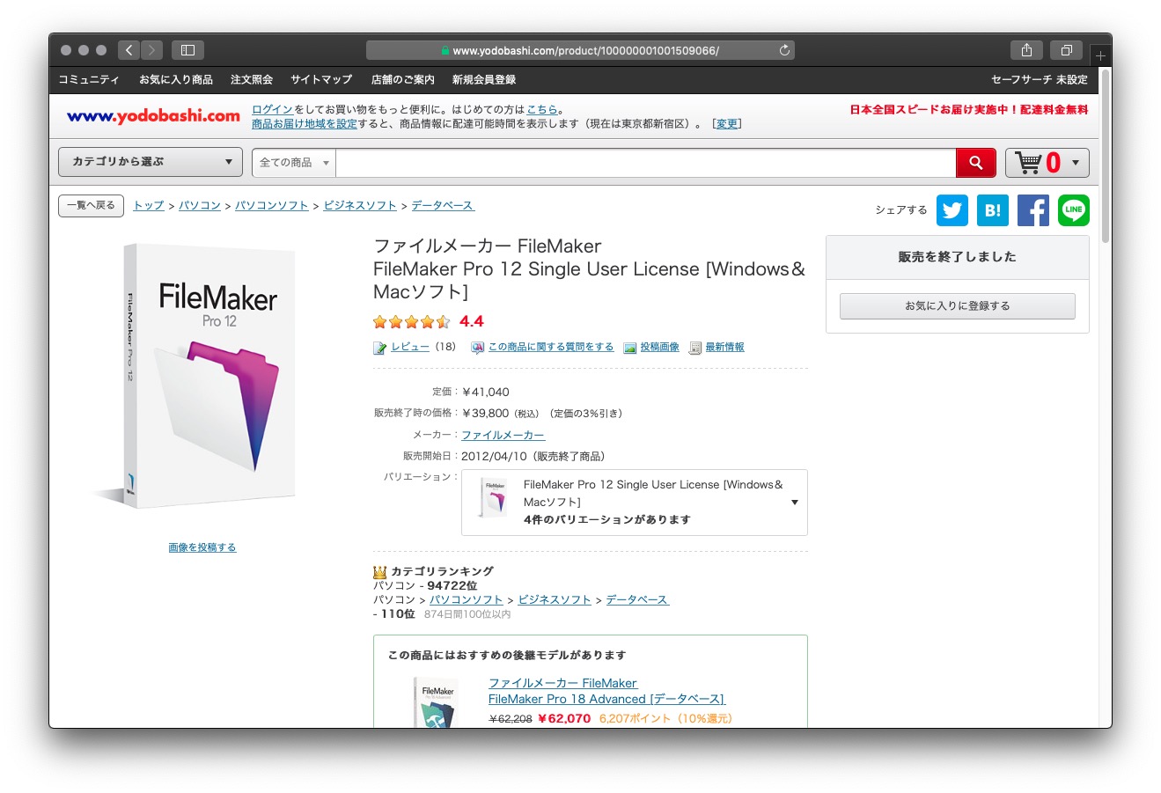Go forward with the Safari forward arrow
Viewport: 1161px width, 793px height.
click(152, 50)
